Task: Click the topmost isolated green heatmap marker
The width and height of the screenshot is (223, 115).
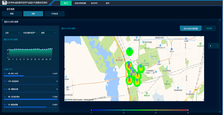Action: (130, 51)
